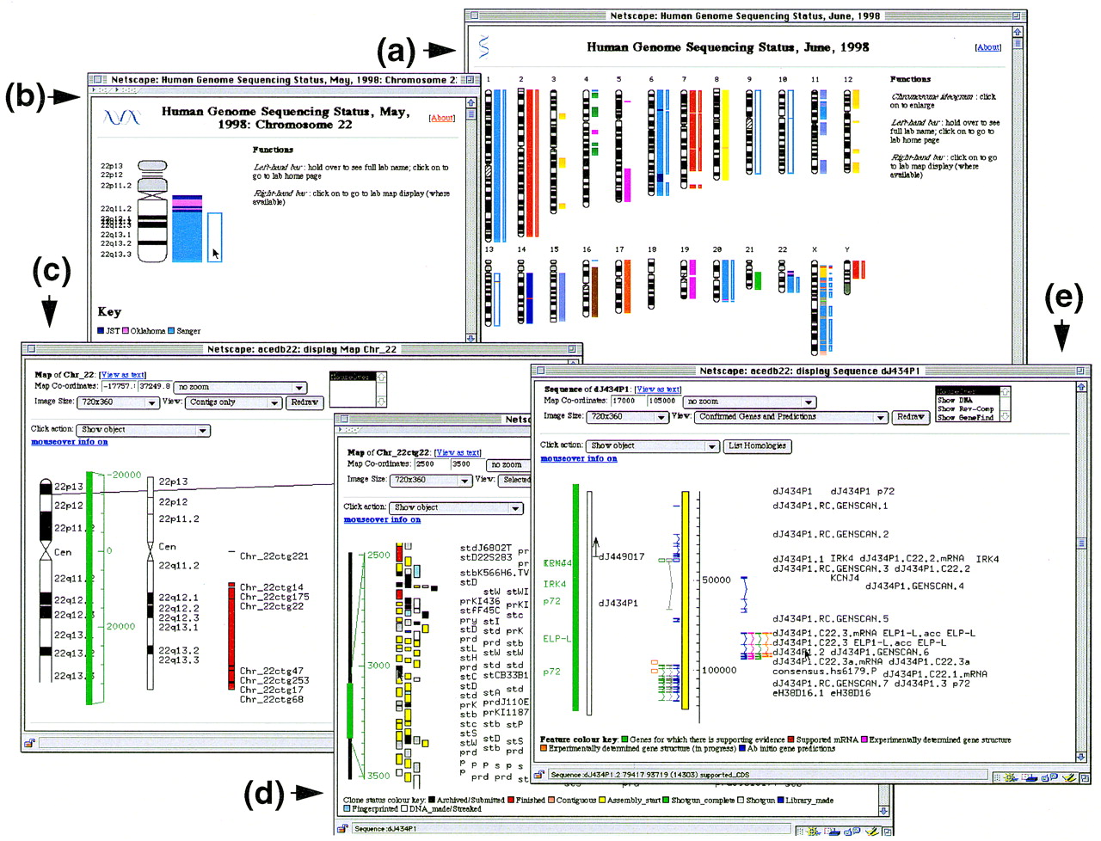The image size is (1101, 841).
Task: Click the Redraw button in the Map Chr_22 window
Action: click(x=305, y=402)
